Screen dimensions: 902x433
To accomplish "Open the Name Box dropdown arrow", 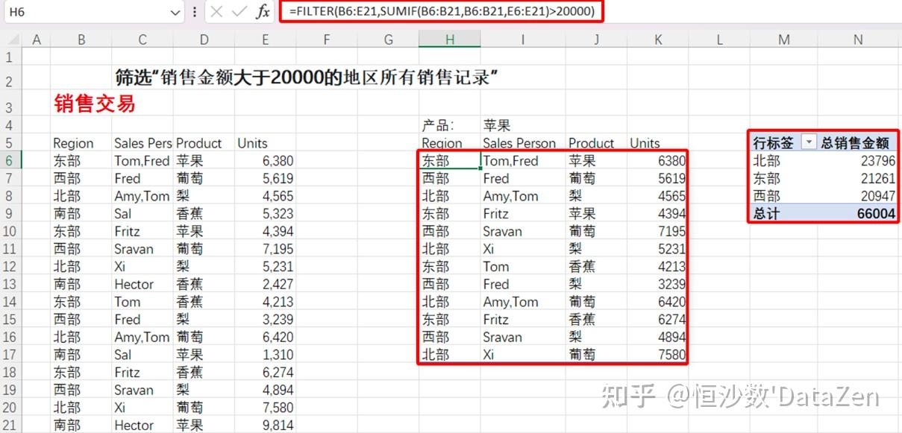I will 175,13.
